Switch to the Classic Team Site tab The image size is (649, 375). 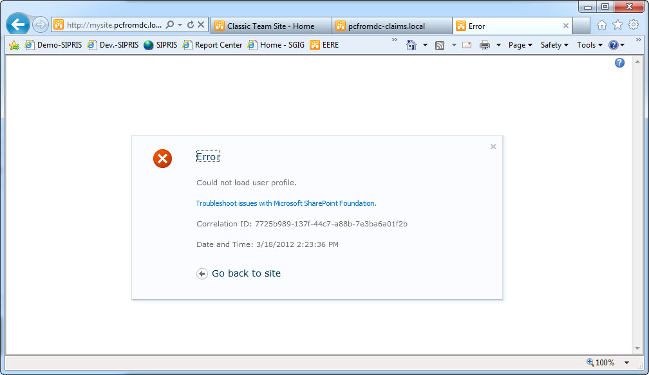click(x=270, y=25)
